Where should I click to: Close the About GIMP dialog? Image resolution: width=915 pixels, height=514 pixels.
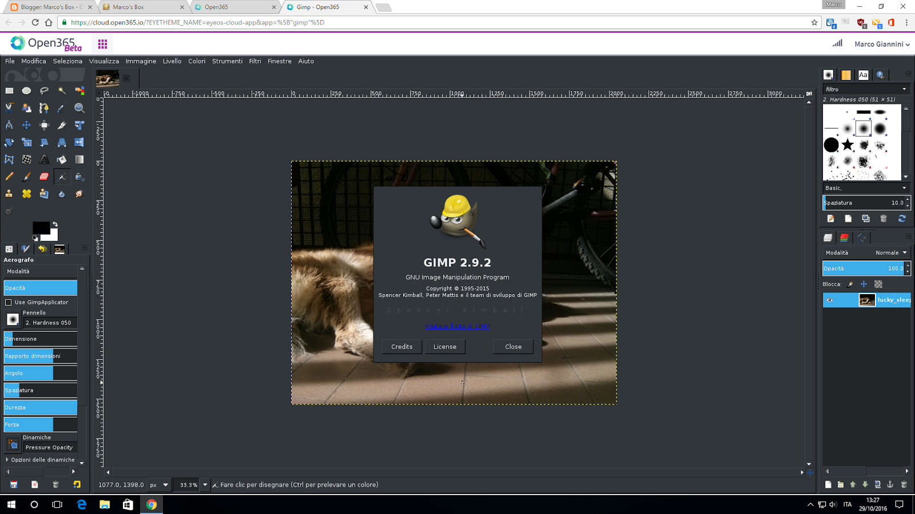[513, 347]
